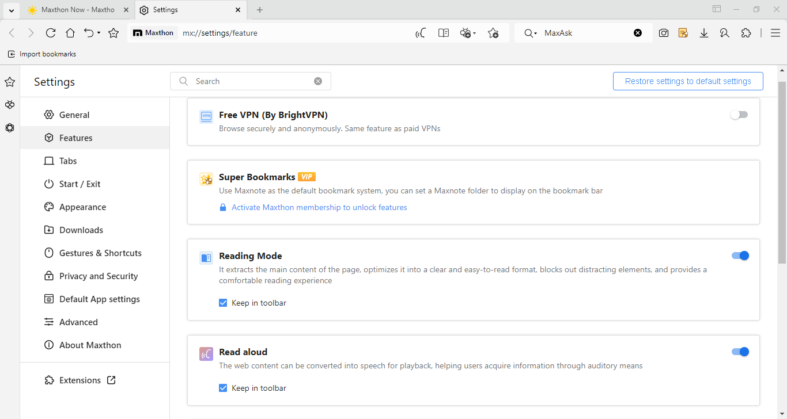Open the undo close history dropdown

(x=99, y=33)
